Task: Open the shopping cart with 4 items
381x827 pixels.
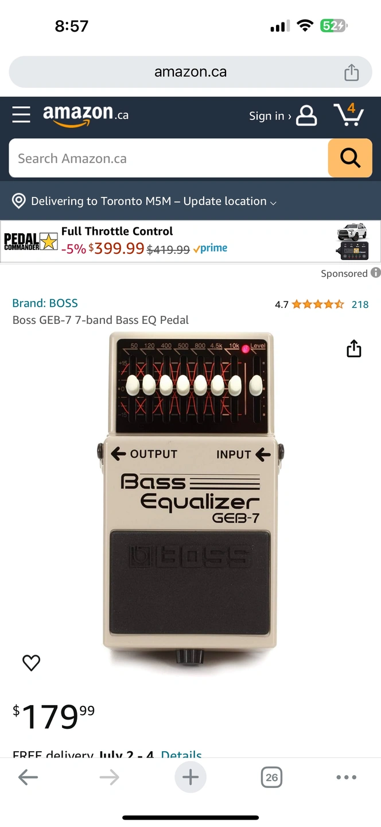Action: (349, 115)
